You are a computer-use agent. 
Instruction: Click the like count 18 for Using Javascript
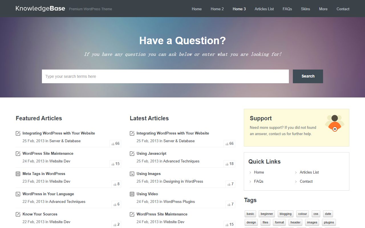point(230,164)
